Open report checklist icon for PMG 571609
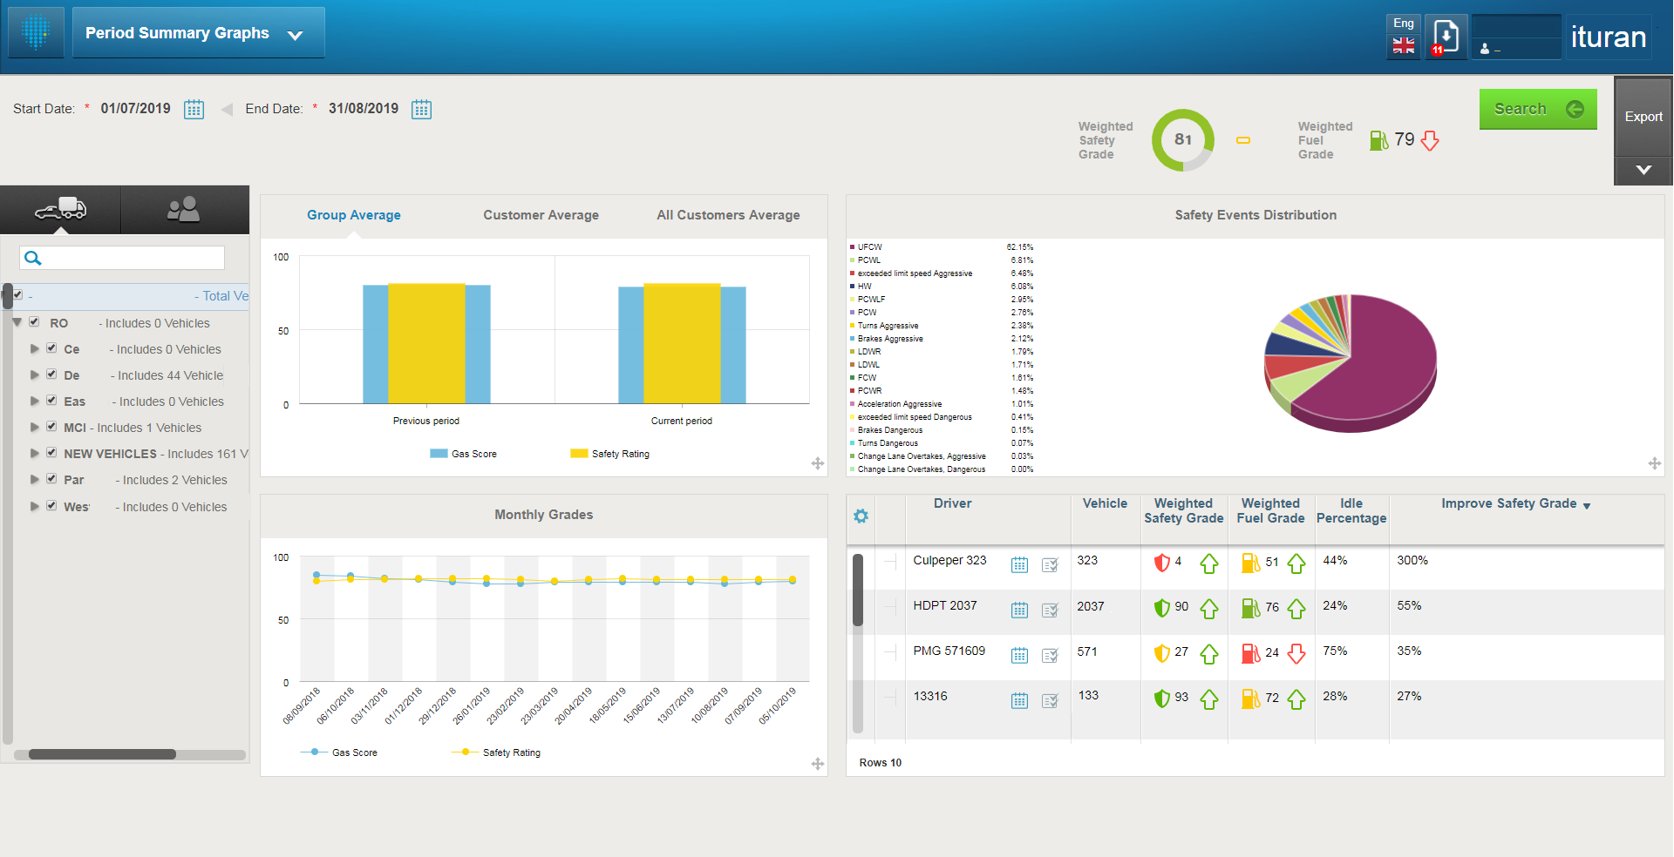 1050,655
